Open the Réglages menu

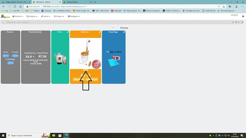(x=74, y=16)
